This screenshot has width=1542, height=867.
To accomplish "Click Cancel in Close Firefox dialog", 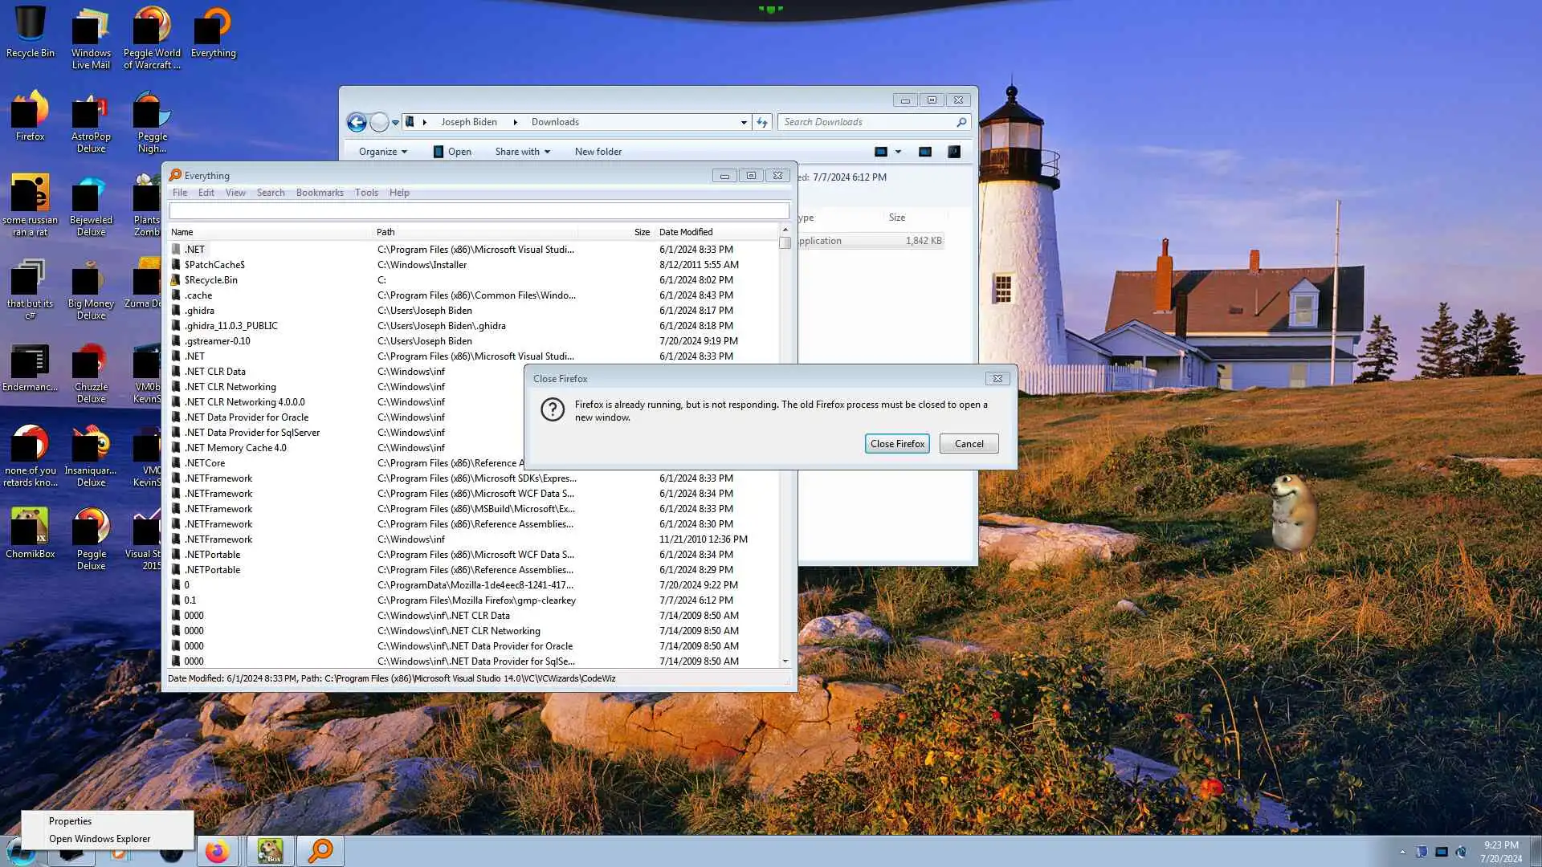I will 969,444.
